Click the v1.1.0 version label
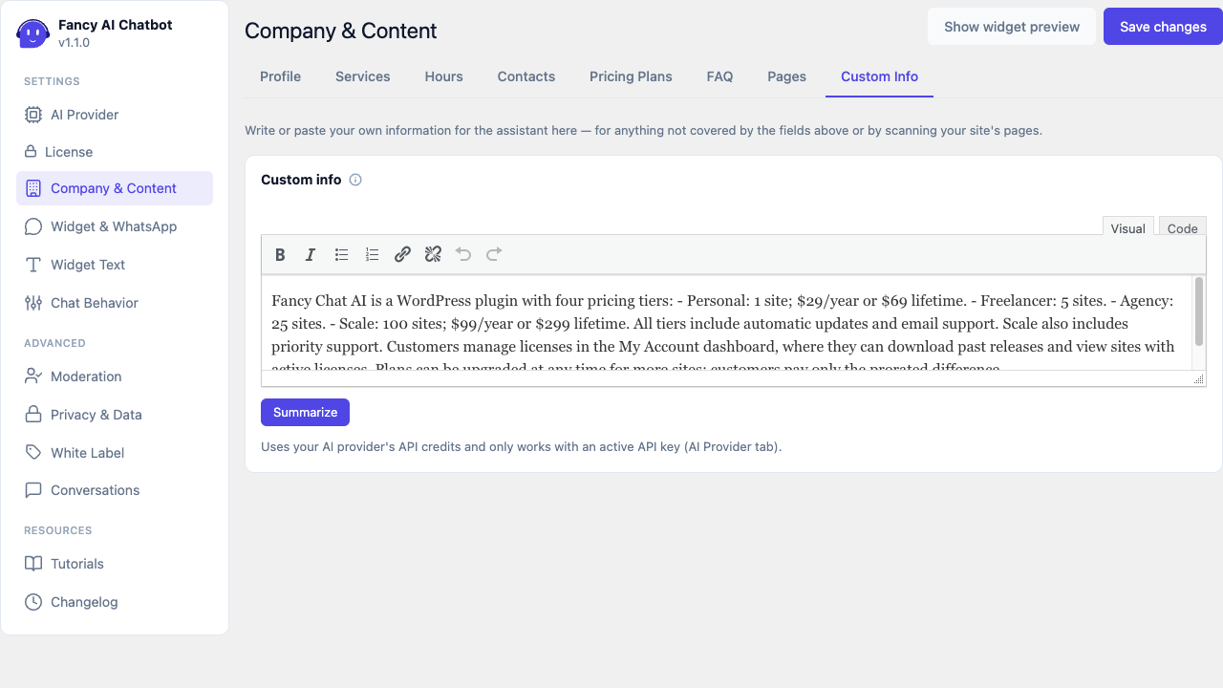Image resolution: width=1223 pixels, height=688 pixels. (74, 43)
